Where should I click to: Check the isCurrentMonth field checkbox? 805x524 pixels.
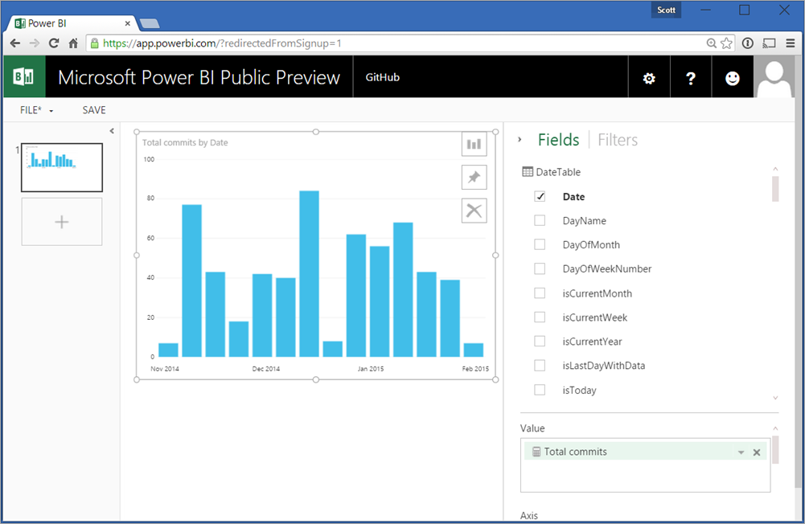tap(540, 293)
